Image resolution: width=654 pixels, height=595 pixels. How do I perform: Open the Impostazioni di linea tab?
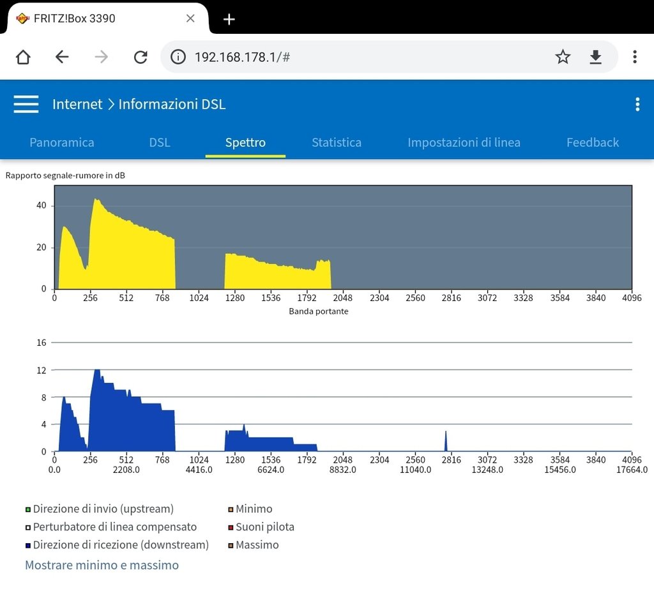click(464, 143)
